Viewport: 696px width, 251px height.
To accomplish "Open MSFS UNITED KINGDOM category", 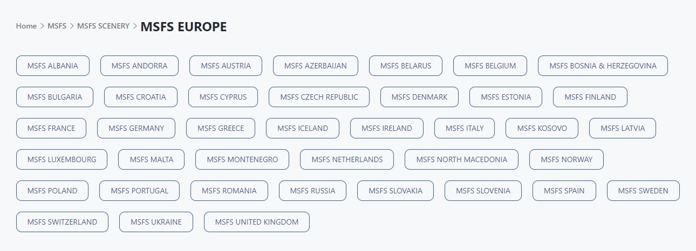I will point(256,222).
